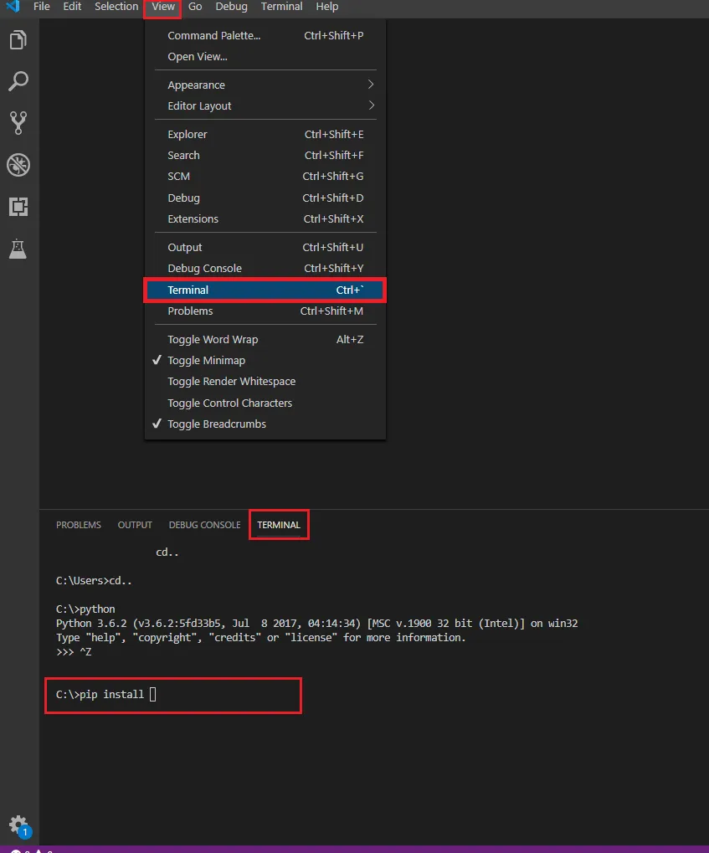The image size is (709, 853).
Task: Select Explorer entry in View menu
Action: click(x=265, y=135)
